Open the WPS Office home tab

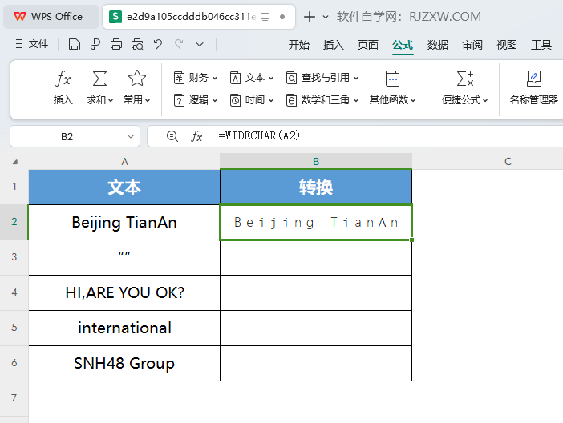51,17
